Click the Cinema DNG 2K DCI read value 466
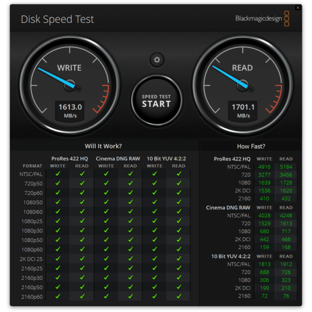The height and width of the screenshot is (312, 312). tap(286, 239)
